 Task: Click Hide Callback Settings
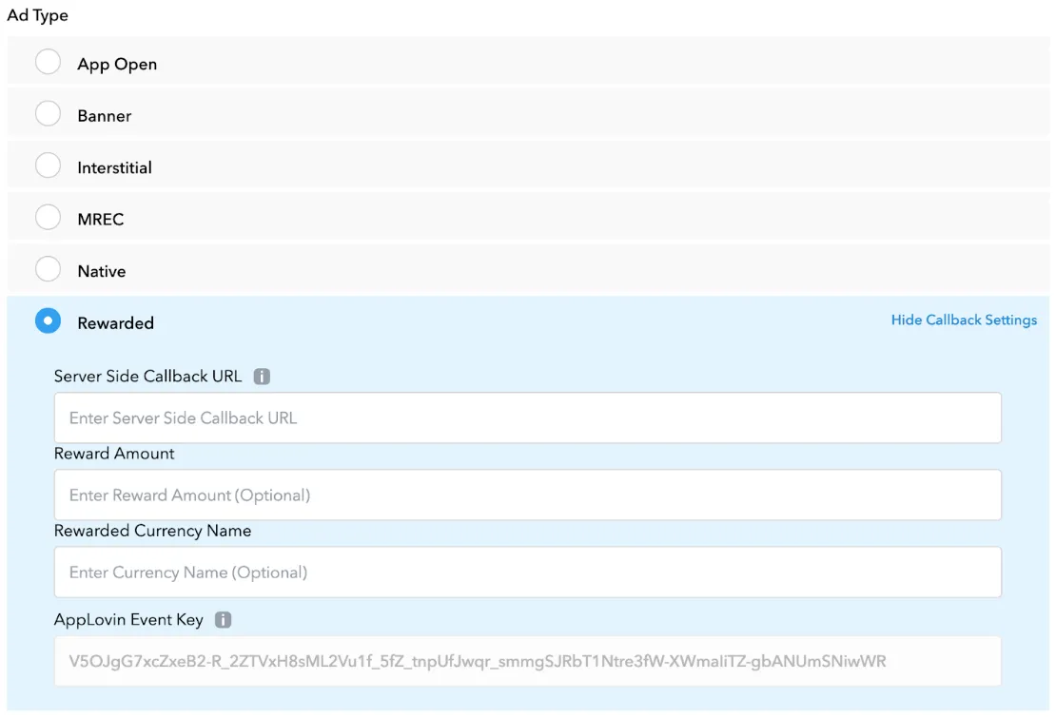pos(964,320)
